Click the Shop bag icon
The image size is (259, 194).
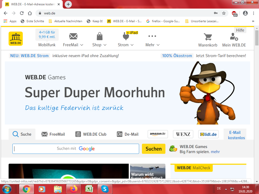tap(100, 36)
